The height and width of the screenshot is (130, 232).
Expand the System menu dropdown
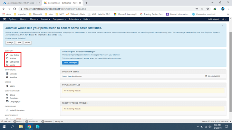13,19
